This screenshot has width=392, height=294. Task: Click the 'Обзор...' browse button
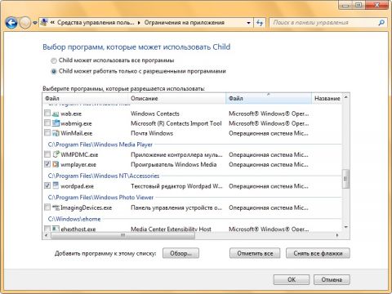tap(180, 253)
